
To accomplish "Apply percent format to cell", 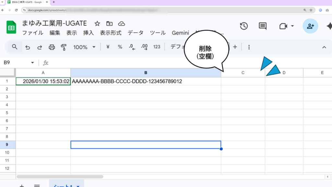I will point(120,47).
